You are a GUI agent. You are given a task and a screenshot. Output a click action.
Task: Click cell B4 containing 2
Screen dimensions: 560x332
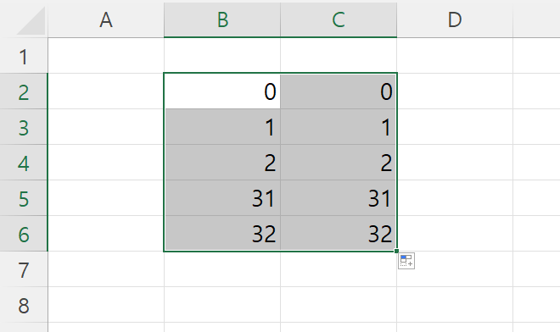coord(222,163)
